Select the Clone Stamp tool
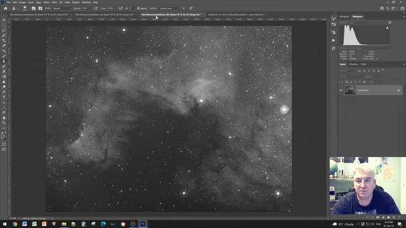 pyautogui.click(x=4, y=61)
